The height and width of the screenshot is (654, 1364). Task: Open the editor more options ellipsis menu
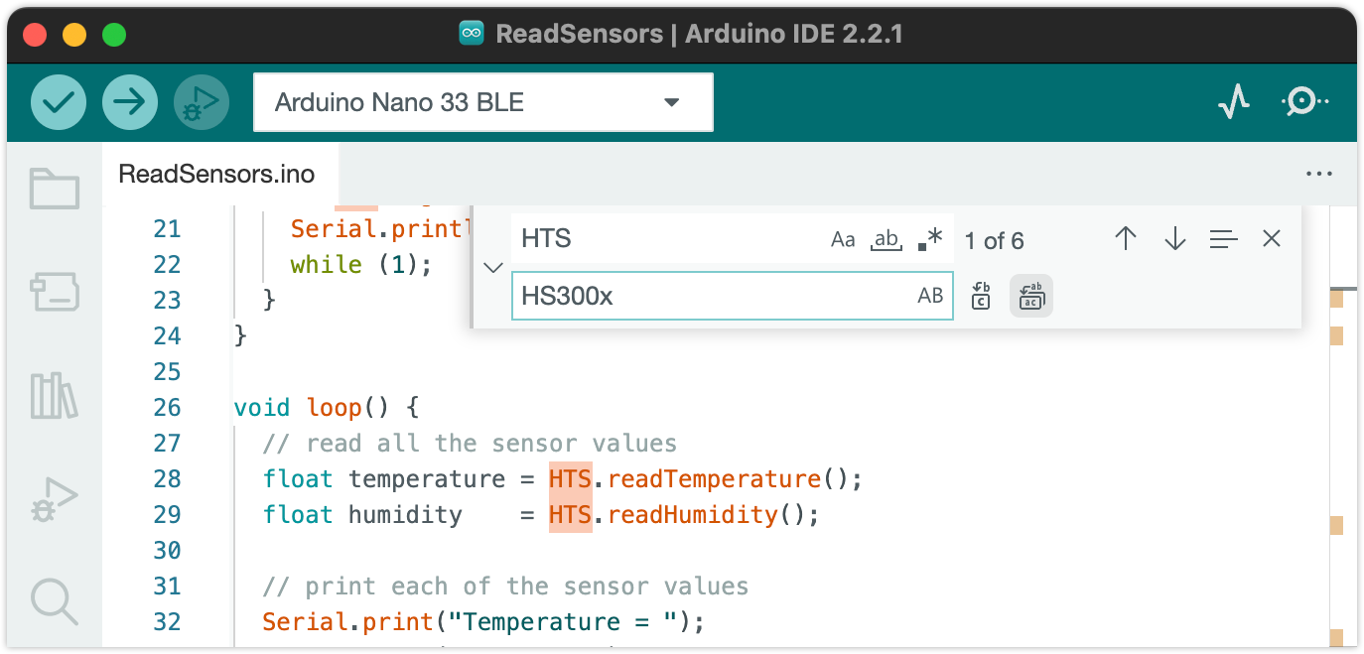[1319, 175]
